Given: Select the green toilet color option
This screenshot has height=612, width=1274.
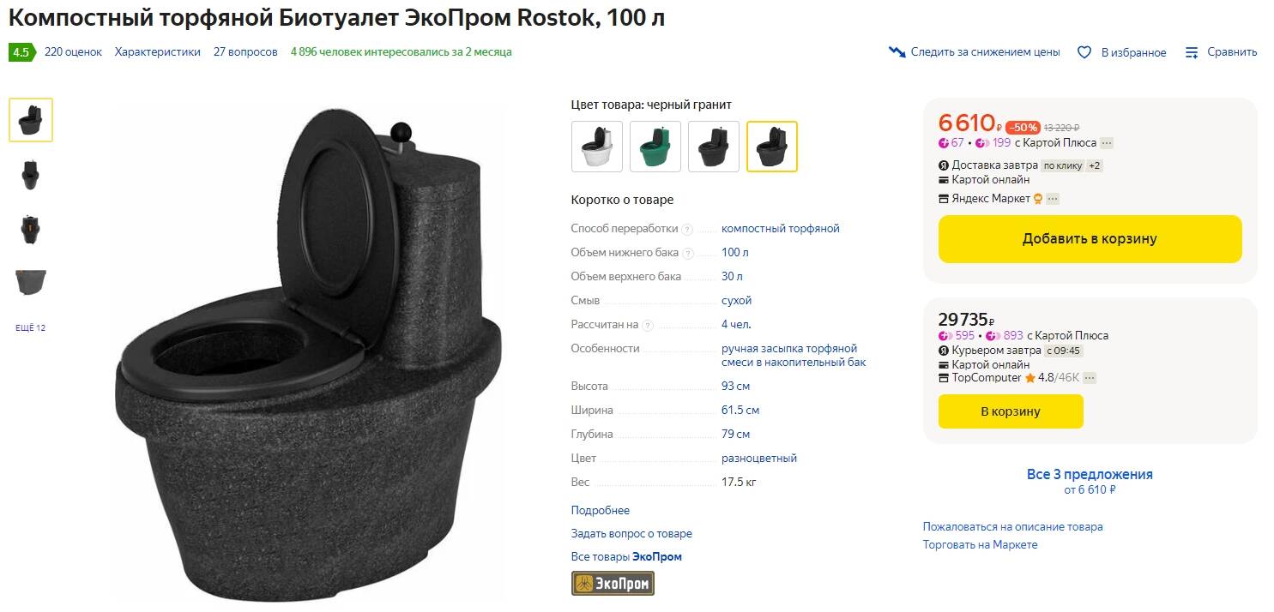Looking at the screenshot, I should pos(655,147).
